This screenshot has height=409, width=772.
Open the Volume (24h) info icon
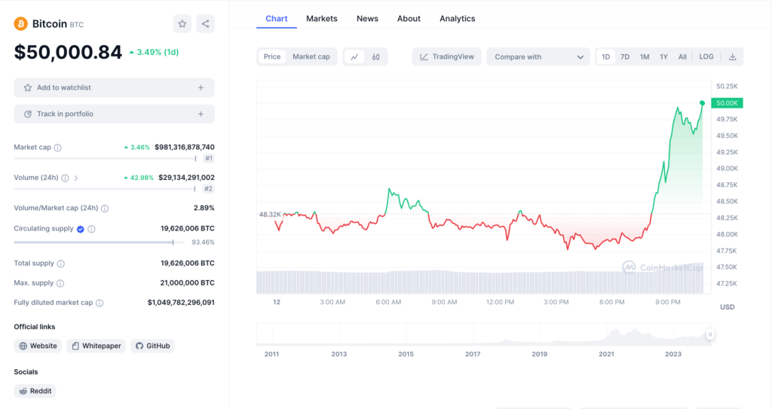pos(65,179)
